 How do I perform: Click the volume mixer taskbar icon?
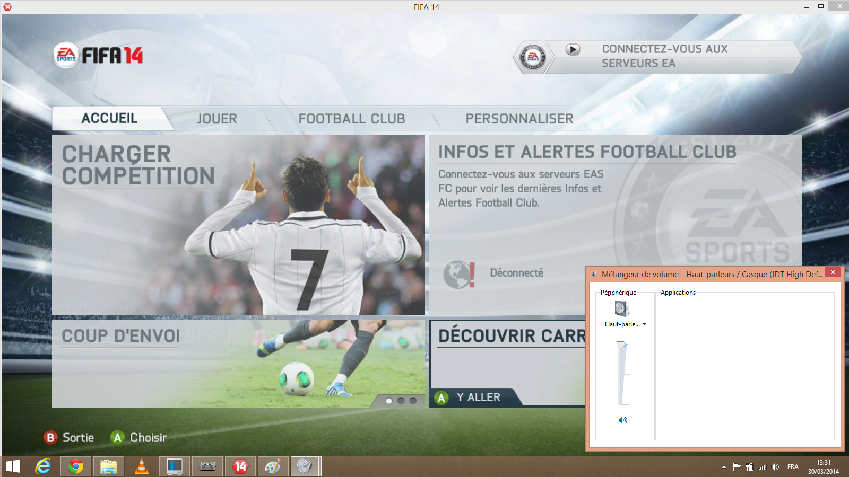pyautogui.click(x=305, y=466)
